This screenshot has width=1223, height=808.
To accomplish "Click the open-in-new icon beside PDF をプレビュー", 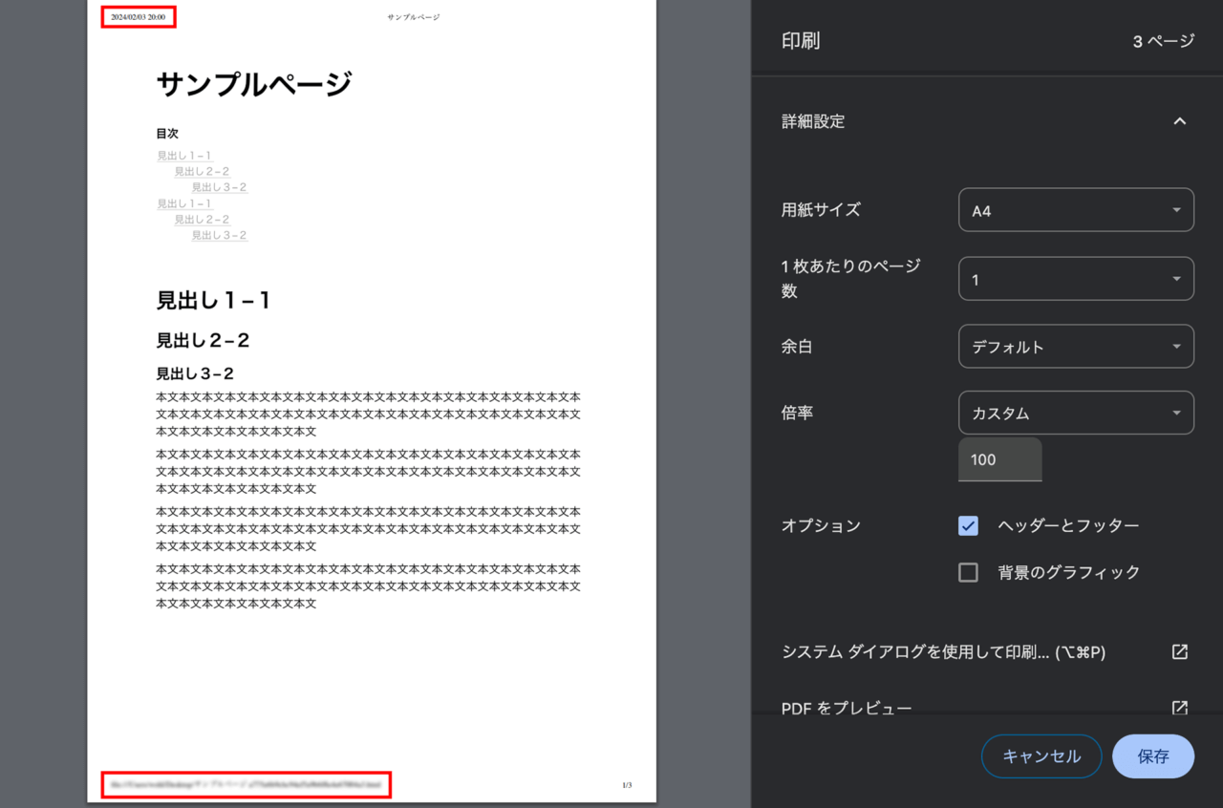I will coord(1179,708).
